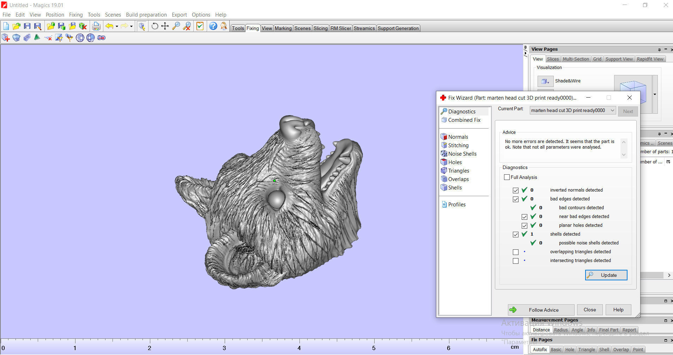Click the Update button

(606, 275)
